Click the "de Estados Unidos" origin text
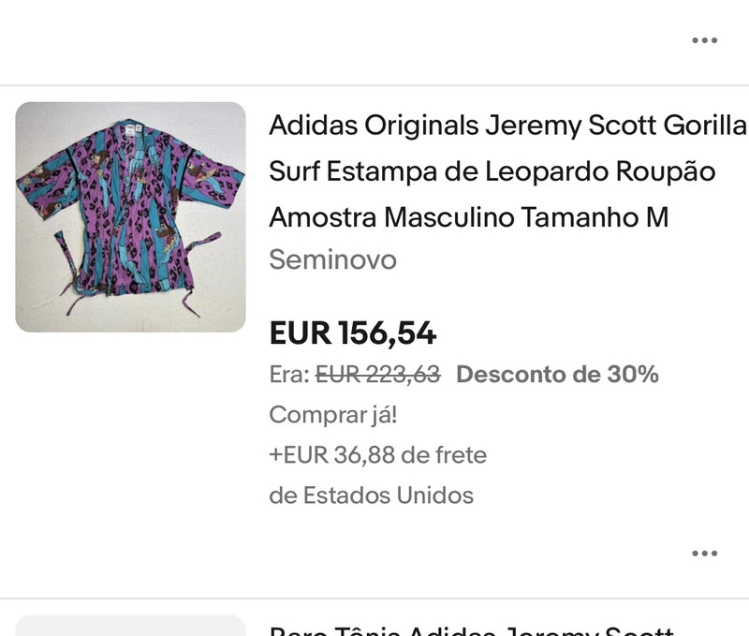 371,495
